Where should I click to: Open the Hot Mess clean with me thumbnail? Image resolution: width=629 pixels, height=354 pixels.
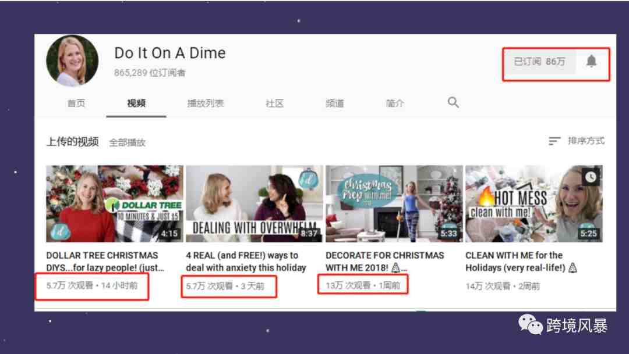(x=534, y=204)
